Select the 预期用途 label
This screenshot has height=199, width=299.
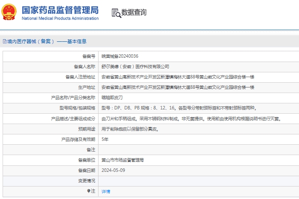point(86,129)
